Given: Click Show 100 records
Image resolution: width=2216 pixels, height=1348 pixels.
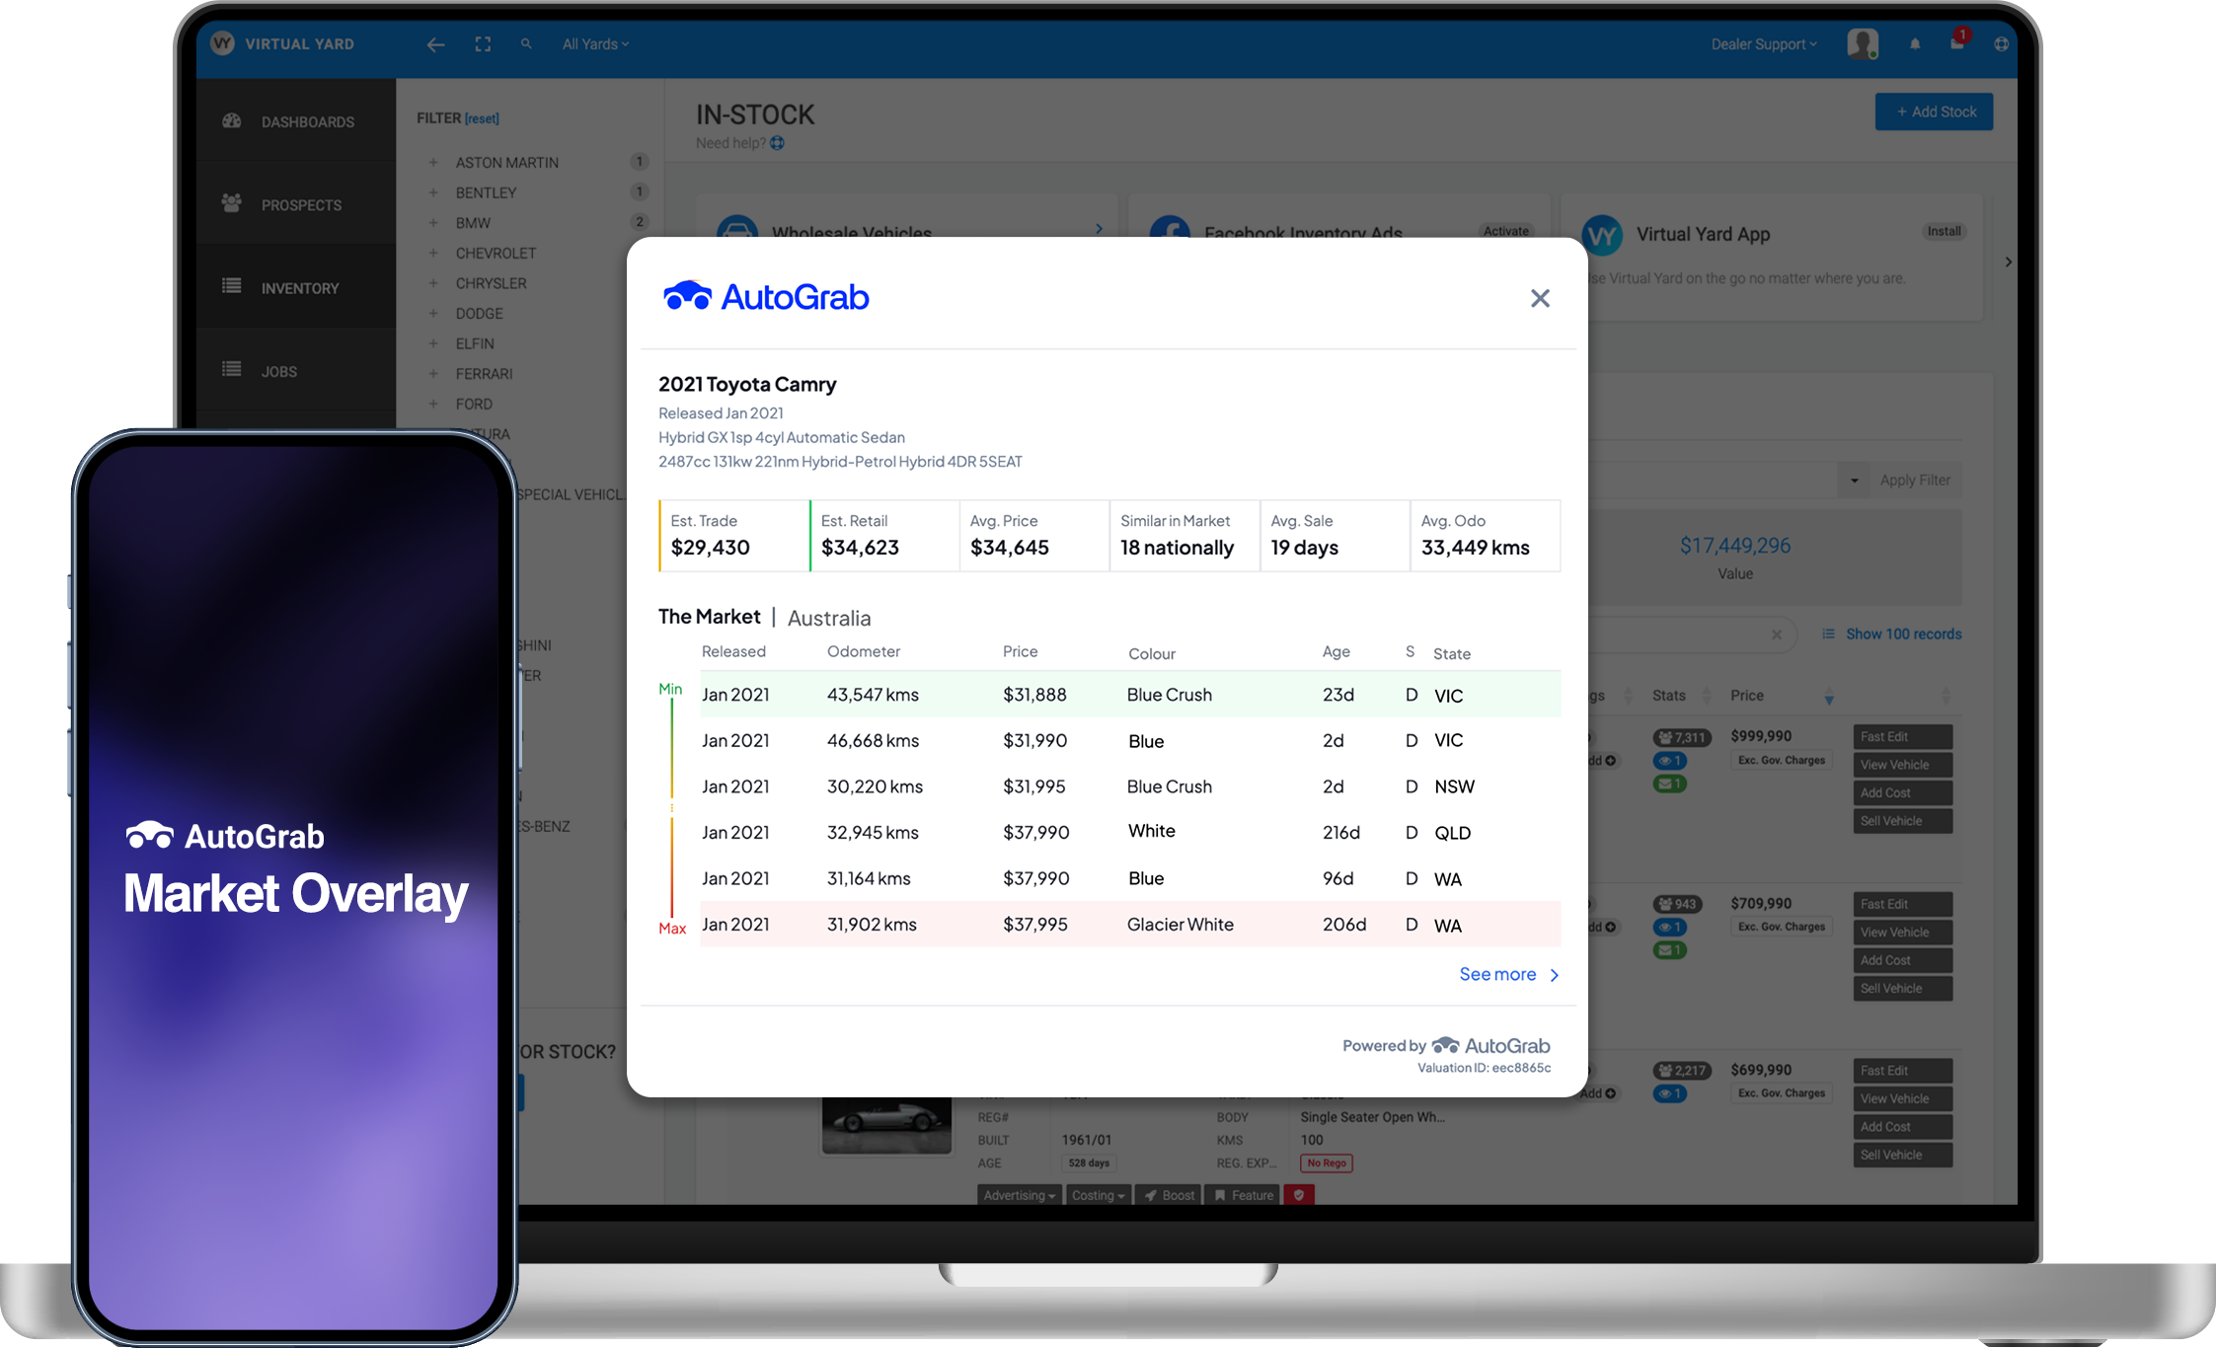Looking at the screenshot, I should [x=1902, y=635].
